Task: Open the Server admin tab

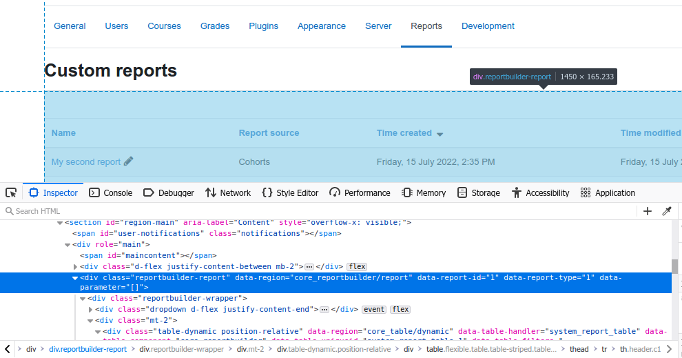Action: coord(378,26)
